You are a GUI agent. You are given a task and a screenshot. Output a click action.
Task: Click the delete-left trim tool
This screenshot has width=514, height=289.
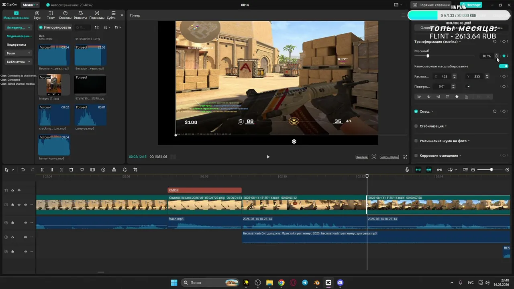point(52,170)
